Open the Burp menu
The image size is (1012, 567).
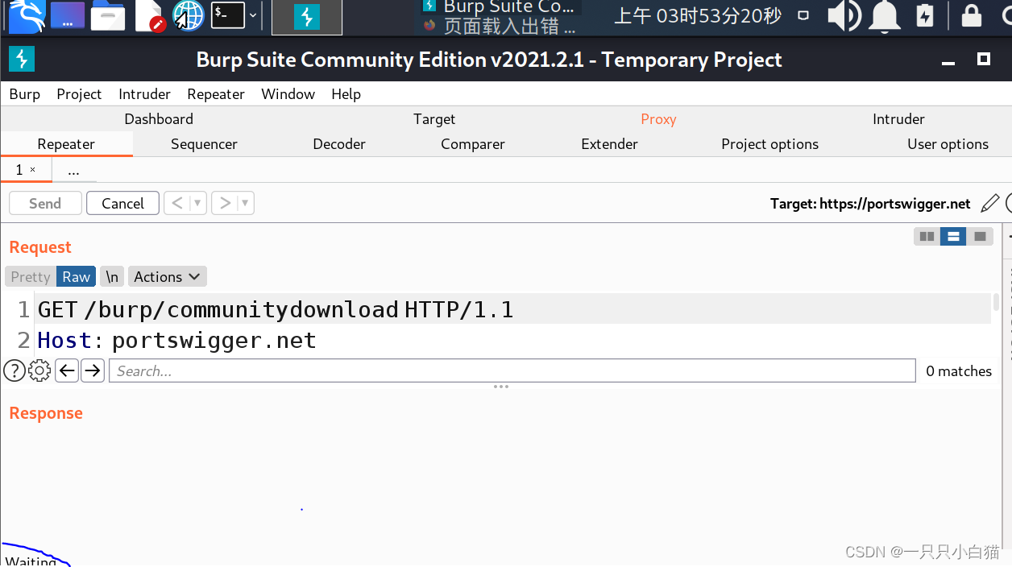pos(25,94)
